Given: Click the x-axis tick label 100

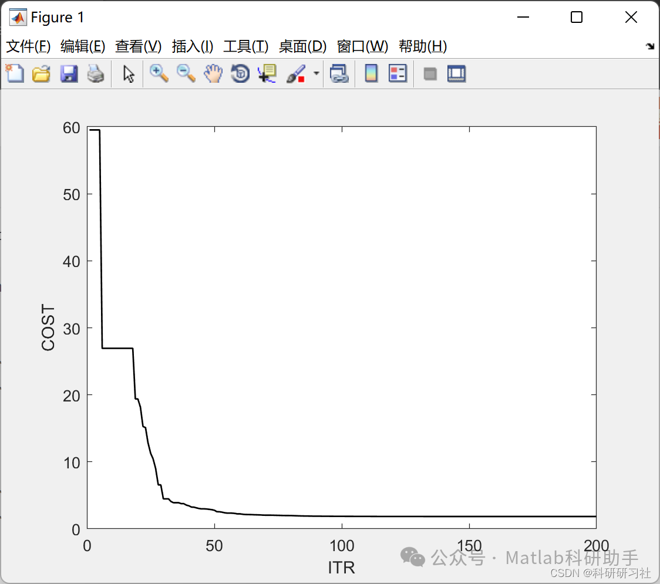Looking at the screenshot, I should click(x=342, y=546).
